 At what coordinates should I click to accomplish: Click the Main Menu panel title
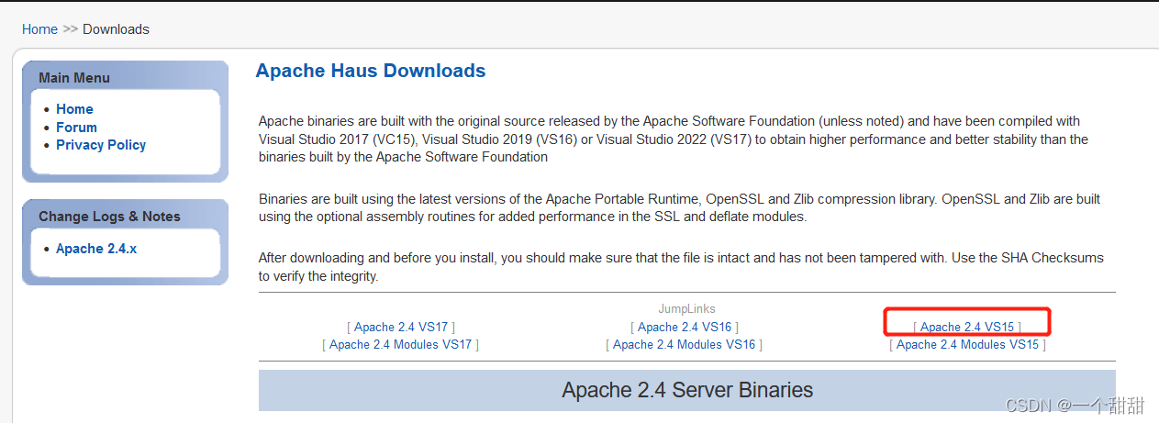coord(74,78)
